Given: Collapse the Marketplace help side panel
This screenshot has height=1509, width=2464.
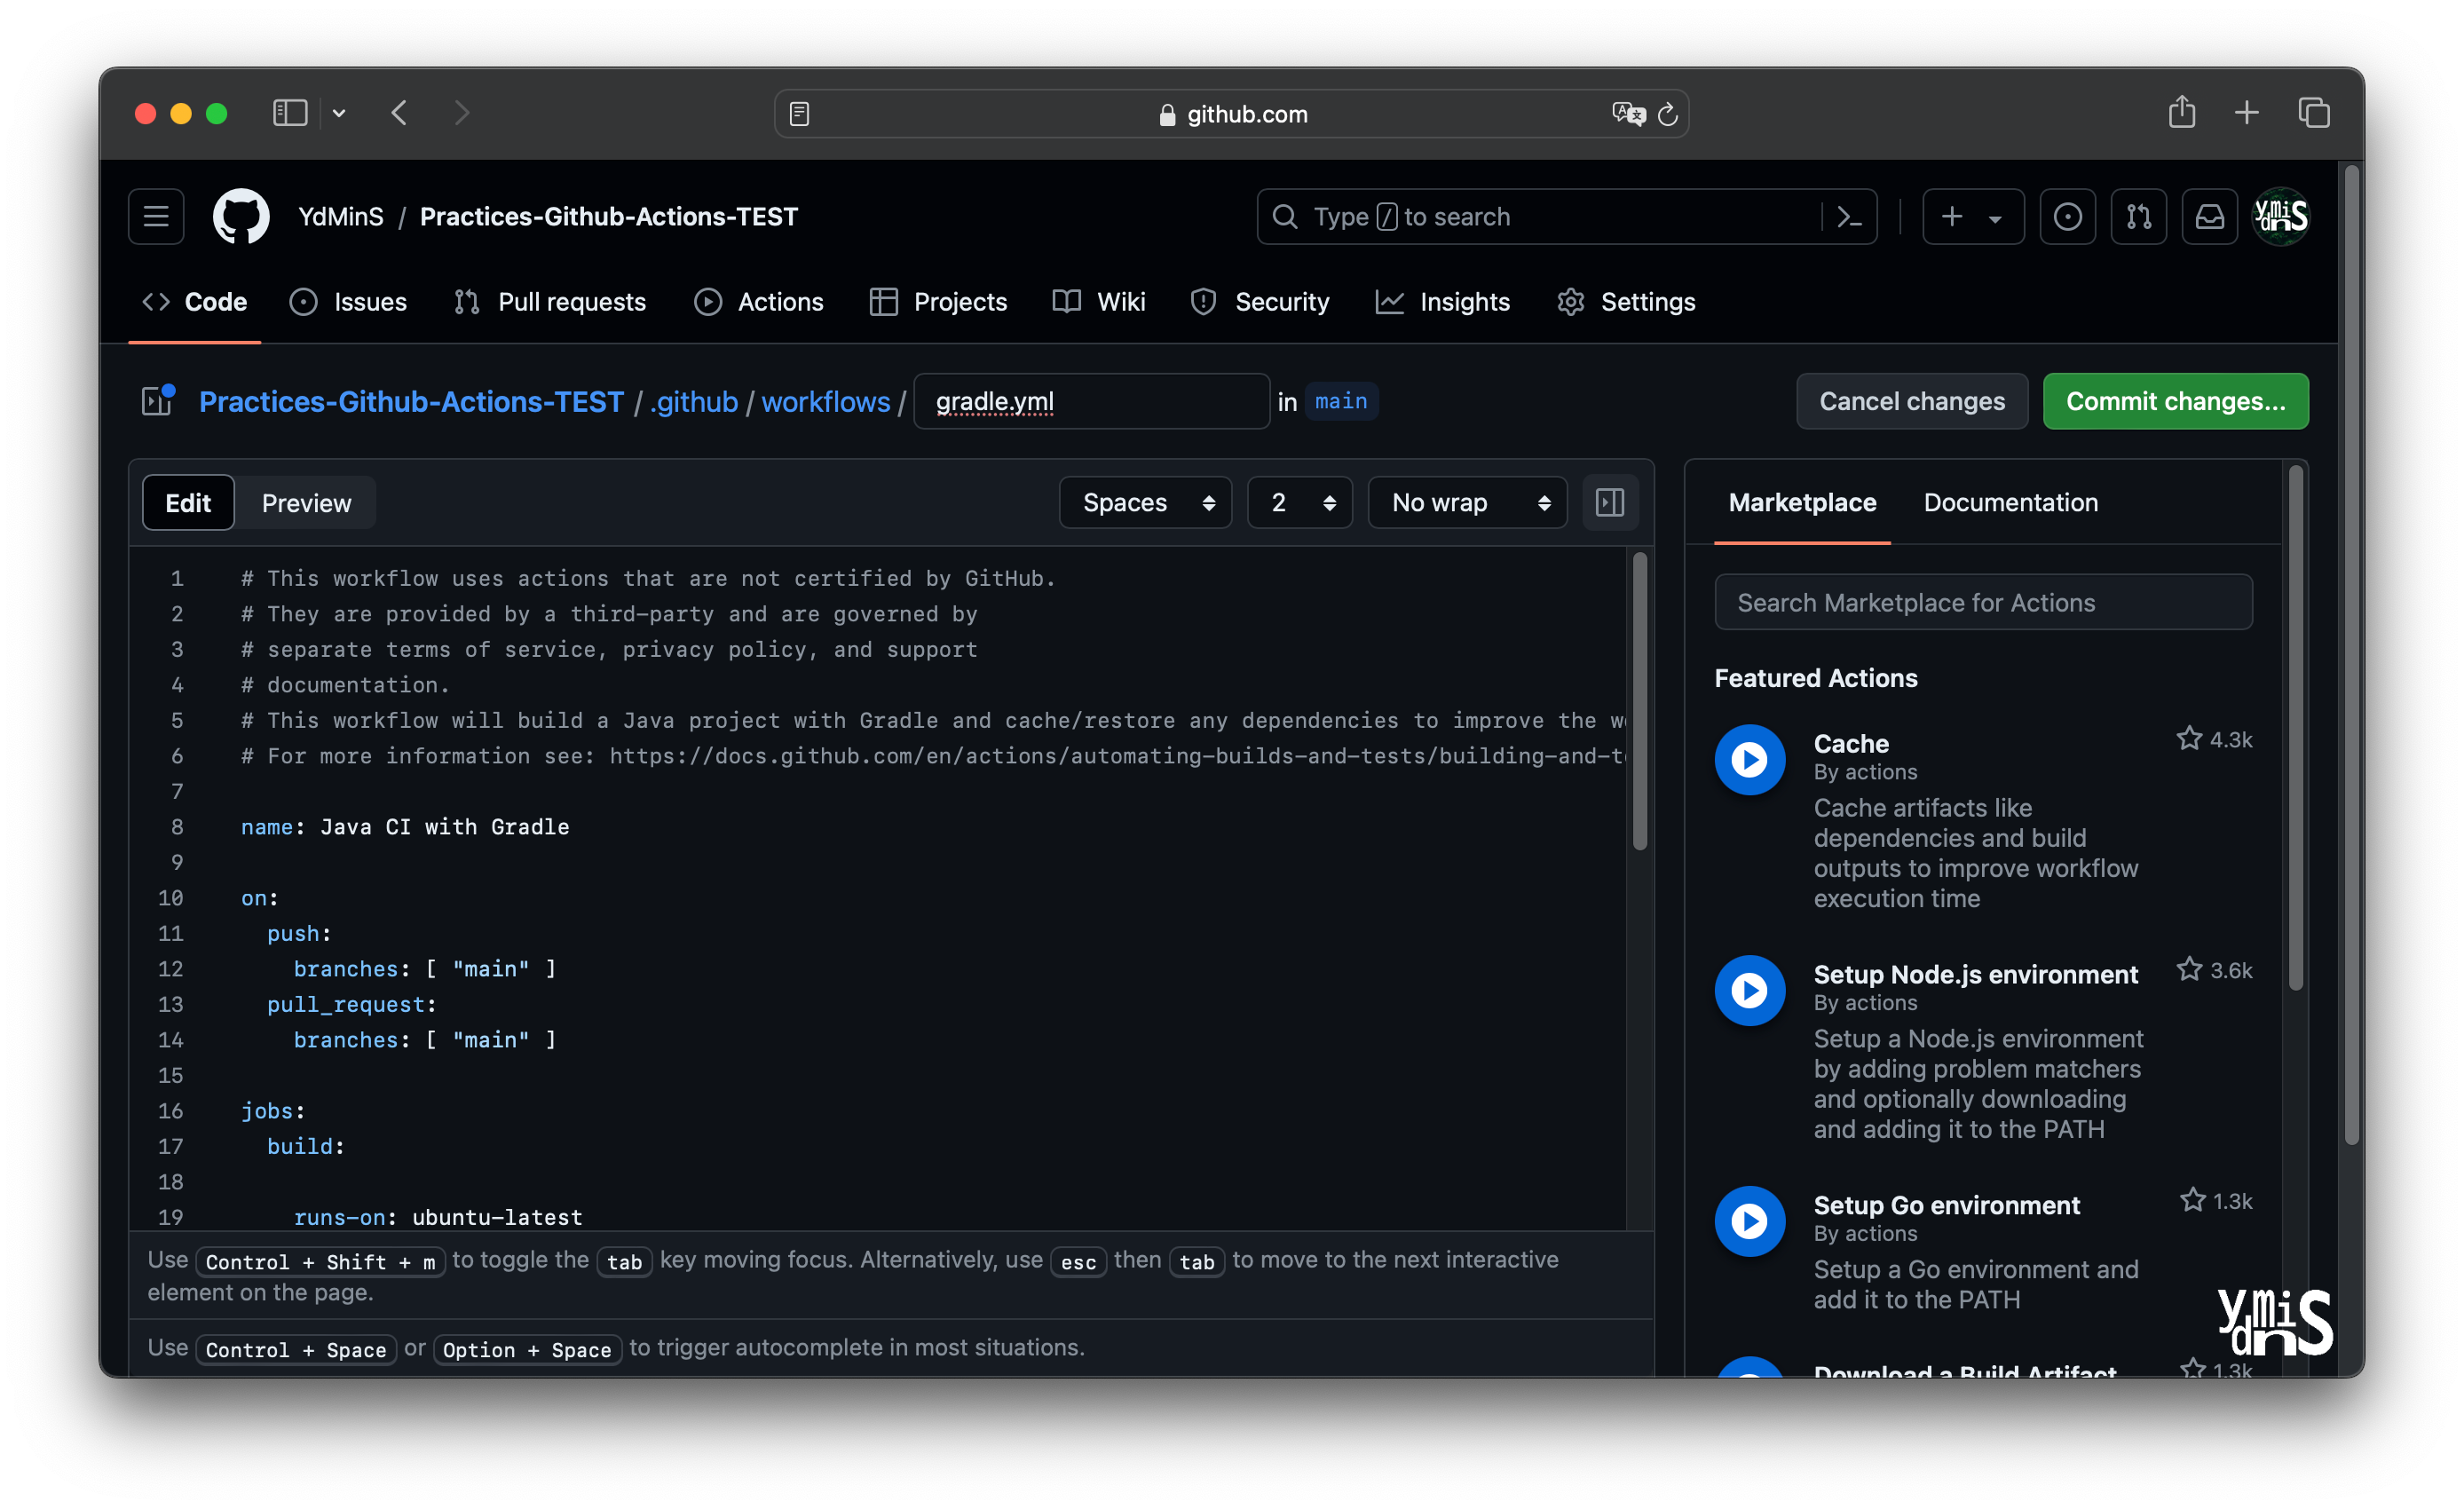Looking at the screenshot, I should tap(1609, 502).
